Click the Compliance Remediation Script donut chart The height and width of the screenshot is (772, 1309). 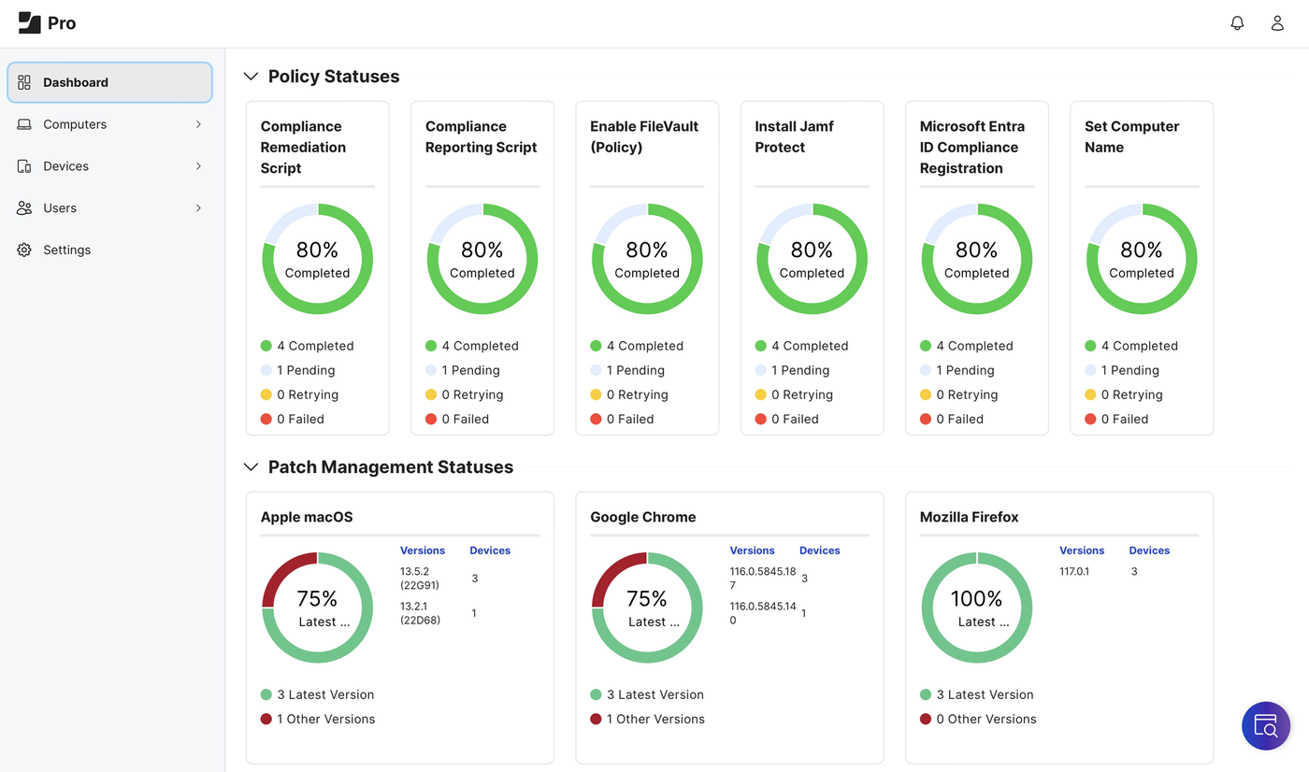pyautogui.click(x=318, y=259)
